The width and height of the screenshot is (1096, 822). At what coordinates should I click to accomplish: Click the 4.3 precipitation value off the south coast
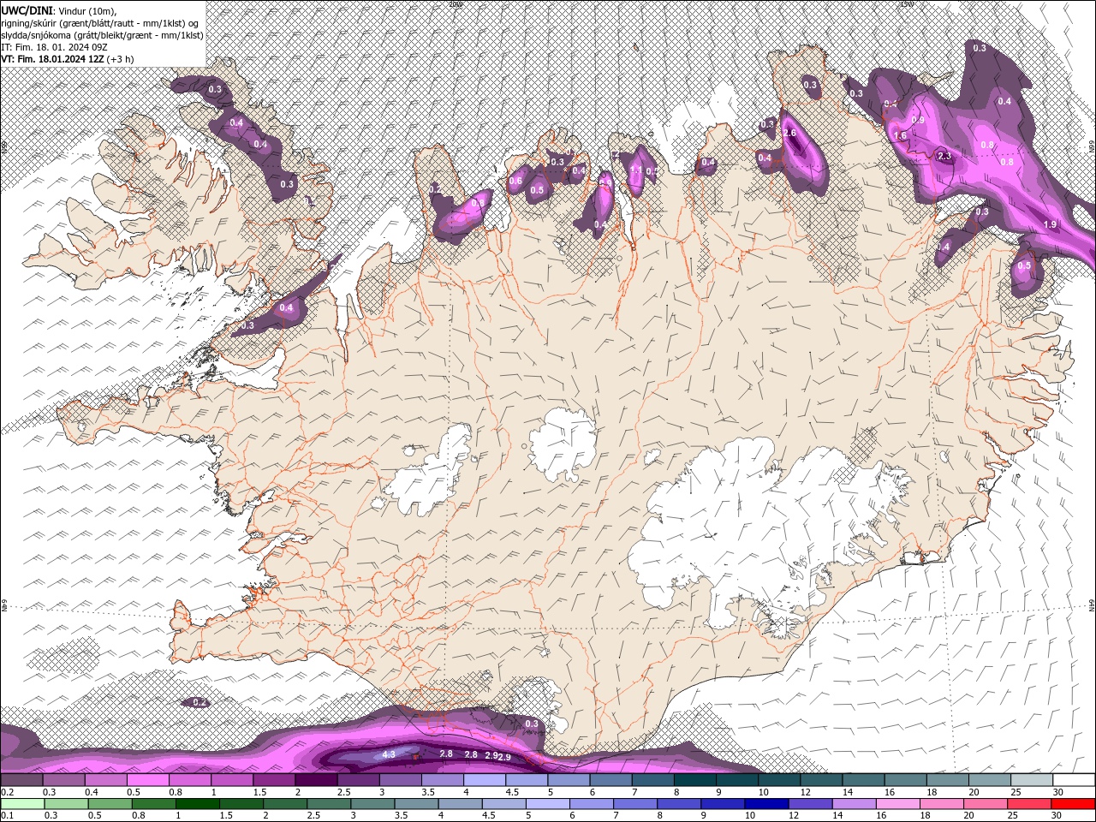pyautogui.click(x=388, y=754)
